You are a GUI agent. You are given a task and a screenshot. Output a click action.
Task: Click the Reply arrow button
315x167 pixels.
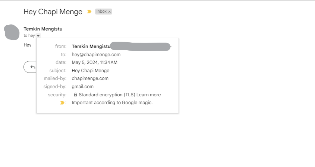click(32, 67)
